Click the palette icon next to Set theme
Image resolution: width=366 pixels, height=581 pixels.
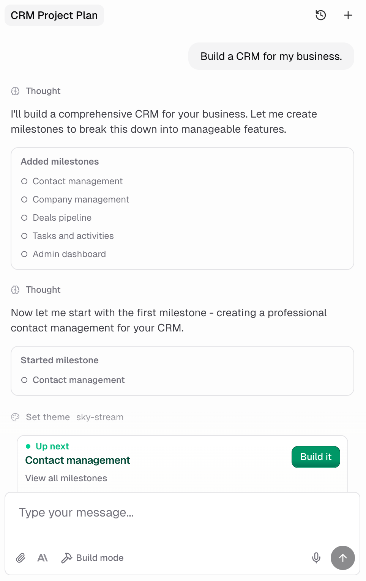(15, 417)
